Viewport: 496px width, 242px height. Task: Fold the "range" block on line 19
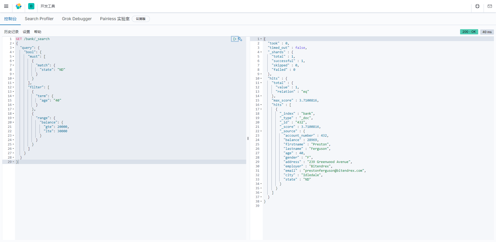(13, 118)
